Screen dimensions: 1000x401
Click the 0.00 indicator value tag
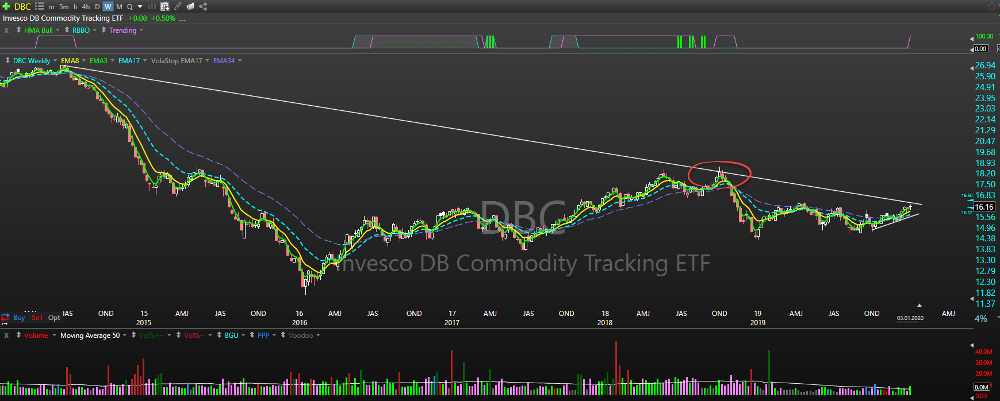[x=981, y=49]
